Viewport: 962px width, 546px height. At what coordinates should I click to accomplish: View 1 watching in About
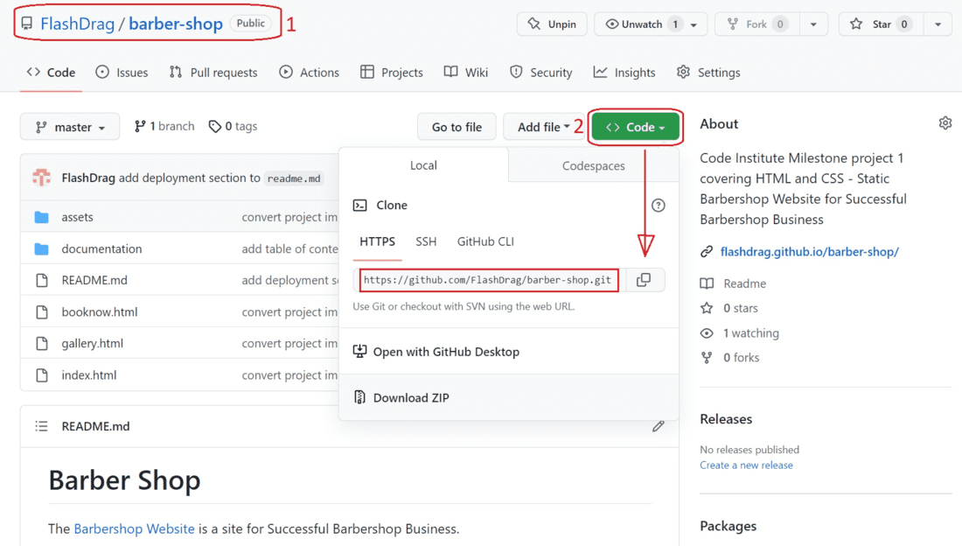point(739,332)
